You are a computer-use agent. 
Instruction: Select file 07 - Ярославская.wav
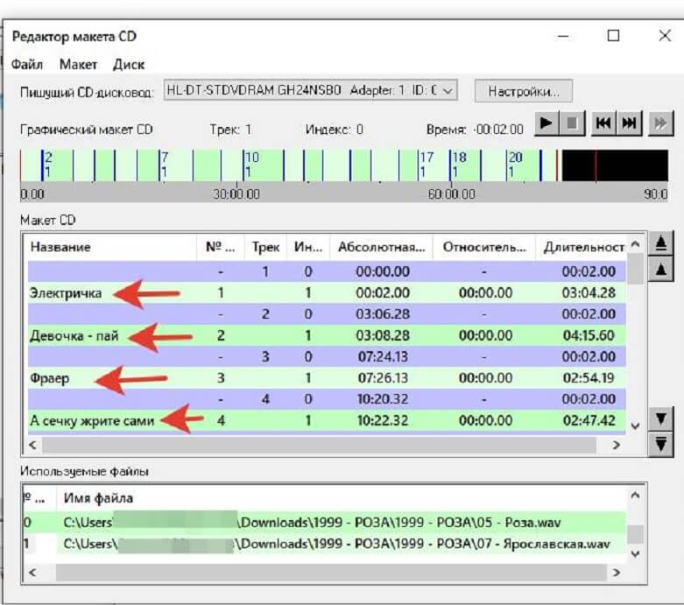click(325, 544)
